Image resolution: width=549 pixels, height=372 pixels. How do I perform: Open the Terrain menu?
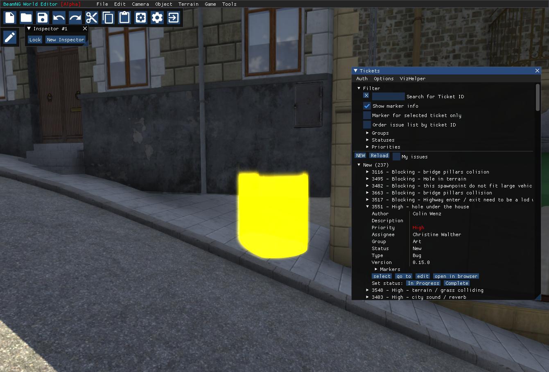(188, 4)
